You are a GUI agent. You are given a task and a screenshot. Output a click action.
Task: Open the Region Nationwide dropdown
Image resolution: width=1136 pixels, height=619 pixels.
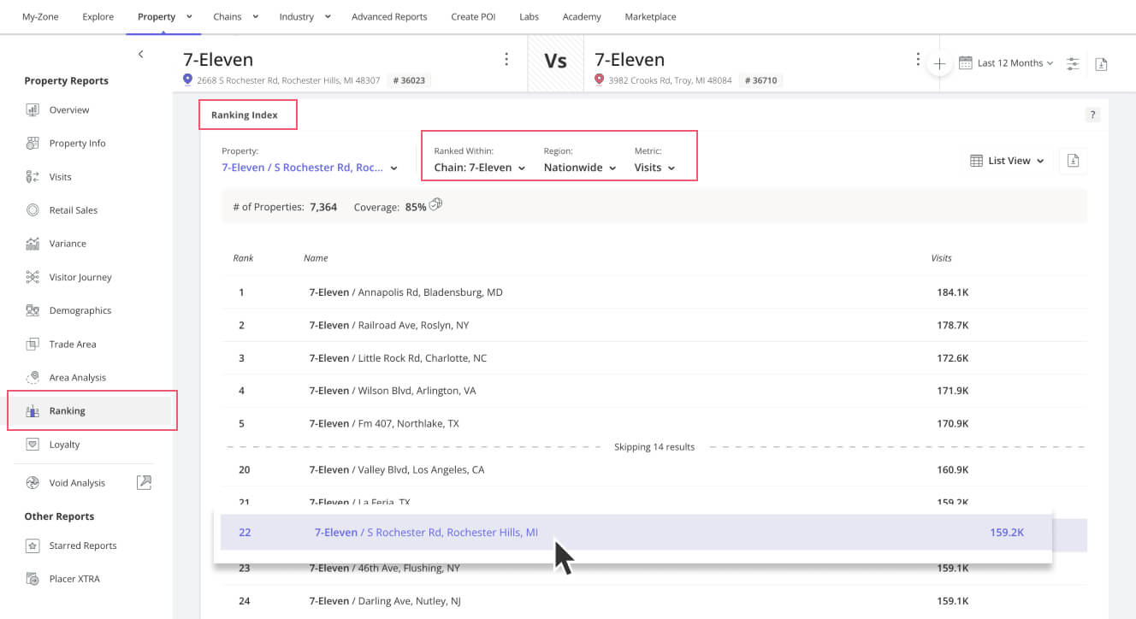tap(580, 168)
